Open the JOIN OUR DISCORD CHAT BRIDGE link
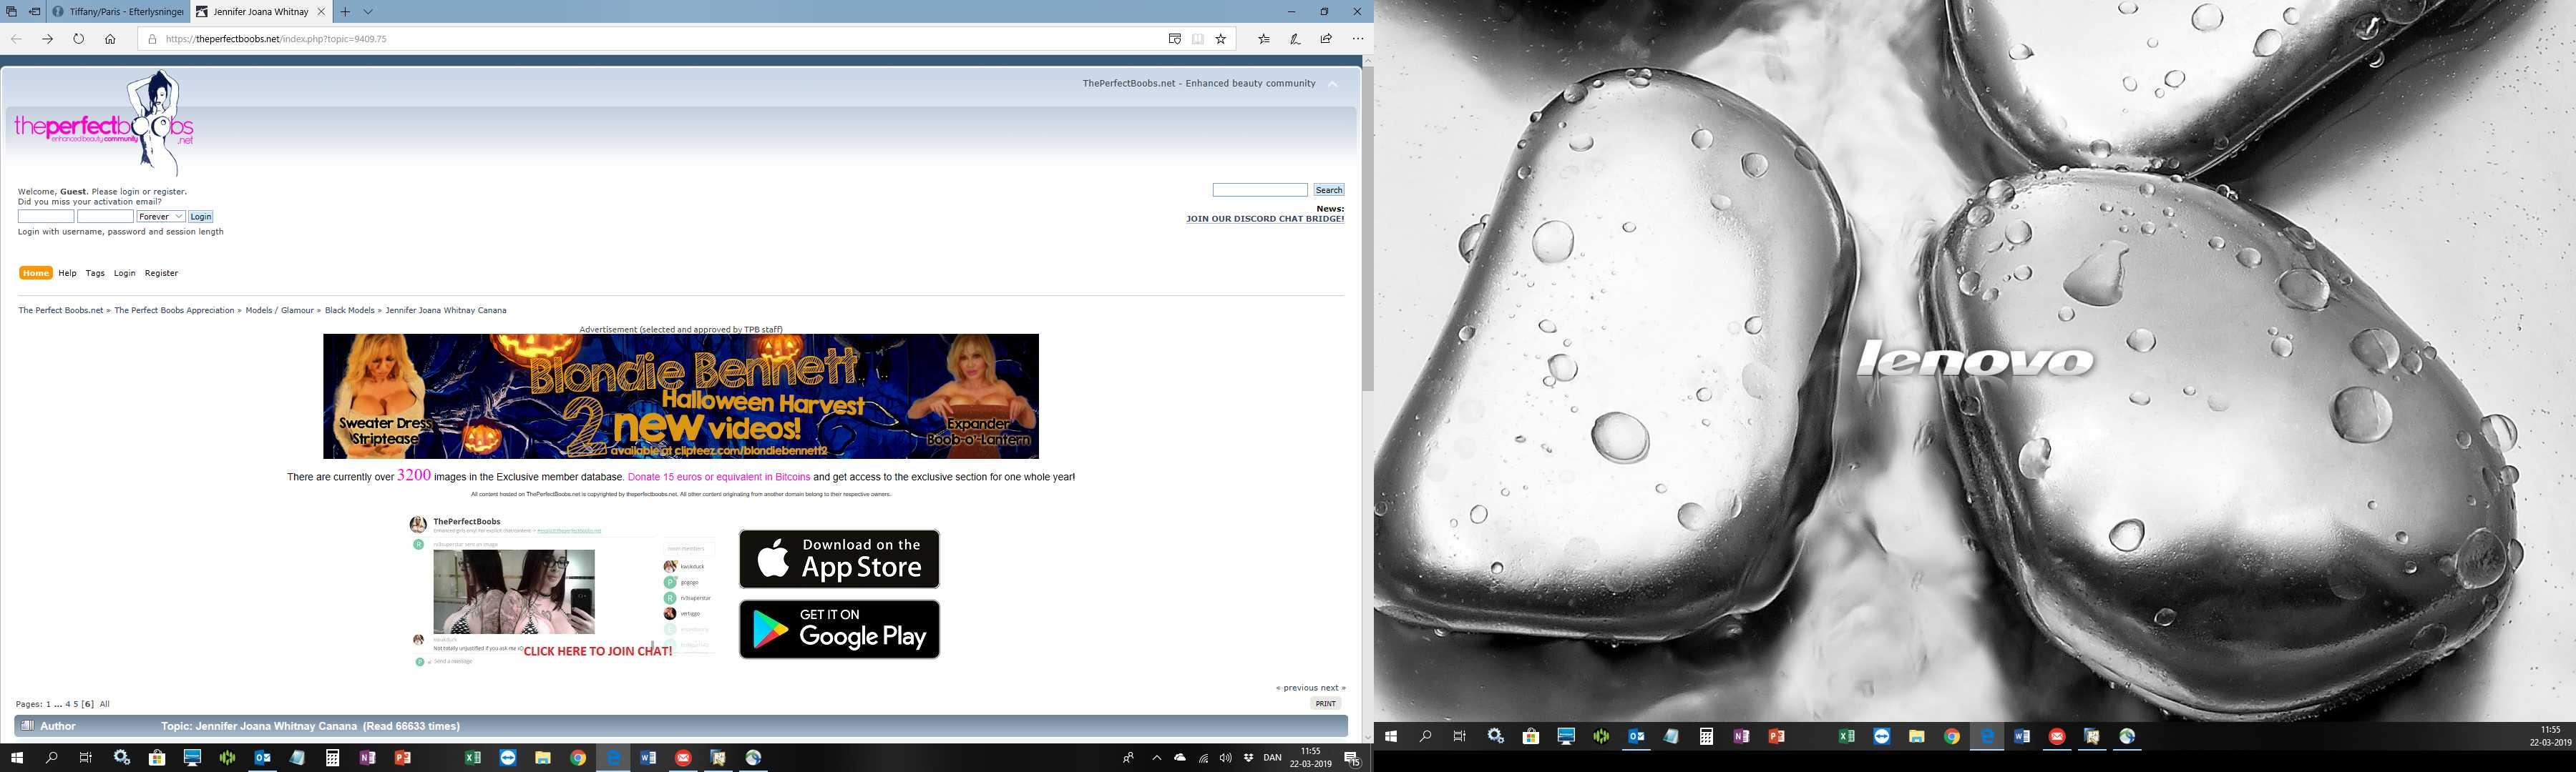 [1265, 219]
